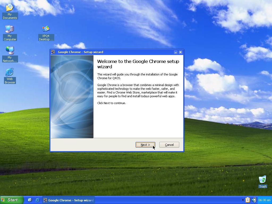Minimize the Google Chrome setup wizard window
This screenshot has height=204, width=272.
[x=176, y=52]
